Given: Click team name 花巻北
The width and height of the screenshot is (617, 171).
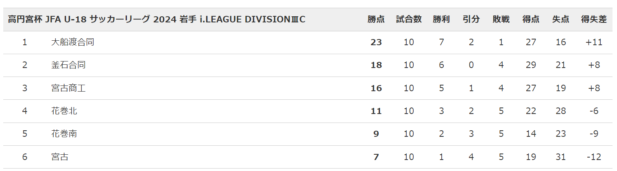Looking at the screenshot, I should [64, 111].
